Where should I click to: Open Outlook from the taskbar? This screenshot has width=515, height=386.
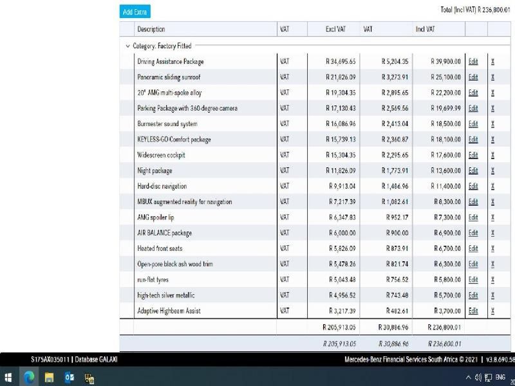click(69, 378)
